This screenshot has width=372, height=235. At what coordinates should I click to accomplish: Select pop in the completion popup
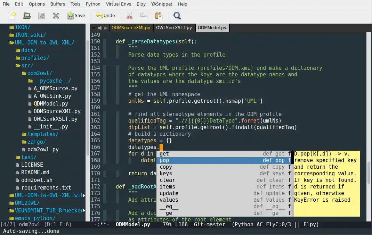tap(164, 160)
